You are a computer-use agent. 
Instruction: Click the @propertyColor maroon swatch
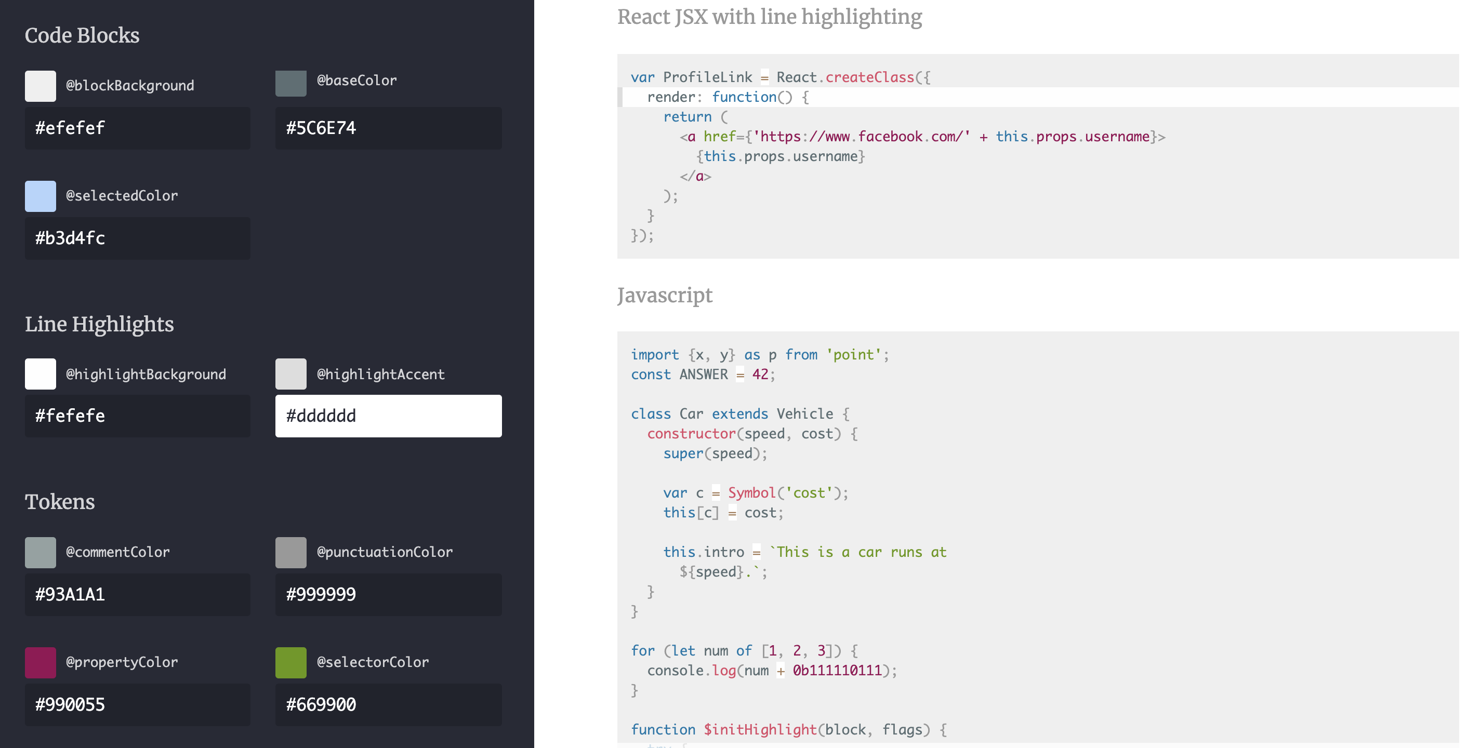tap(39, 662)
